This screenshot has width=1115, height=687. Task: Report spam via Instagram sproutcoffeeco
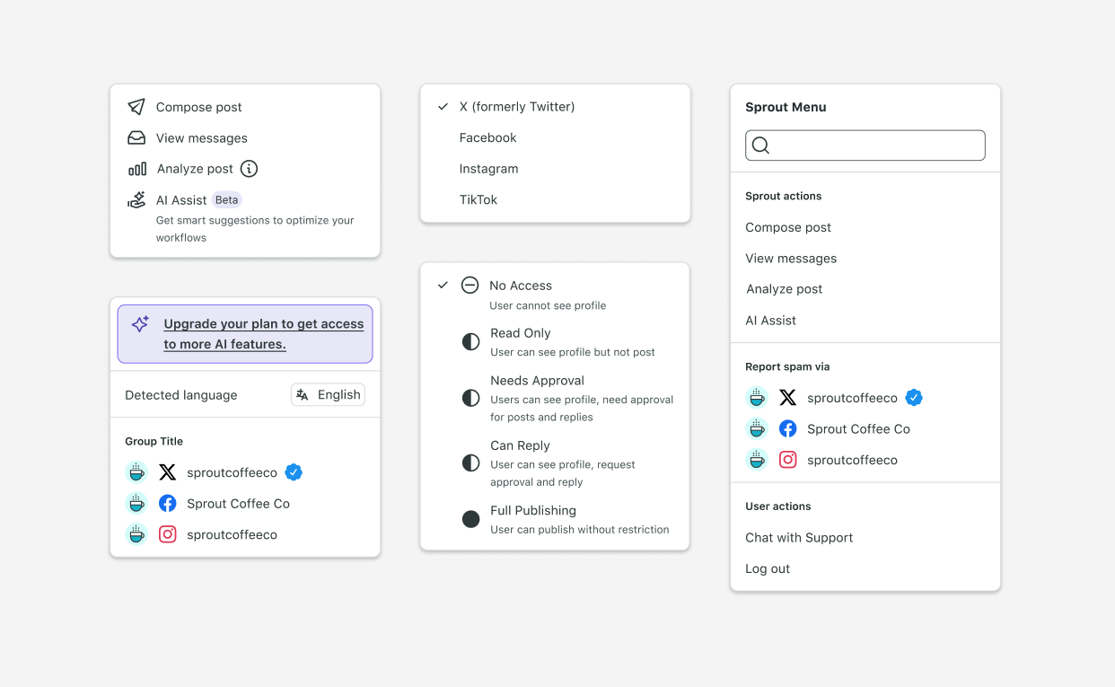tap(865, 460)
